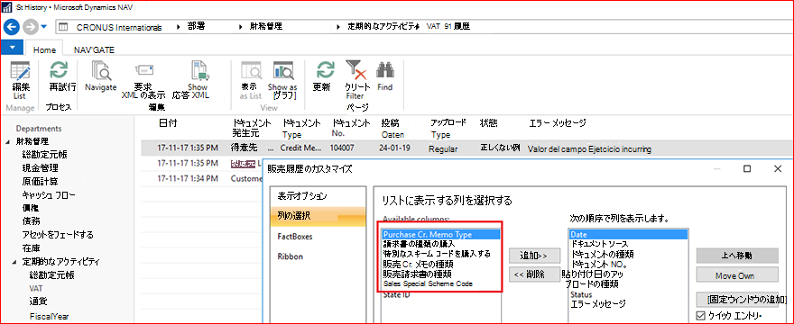Select Ribbon in customize dialog

[x=291, y=256]
